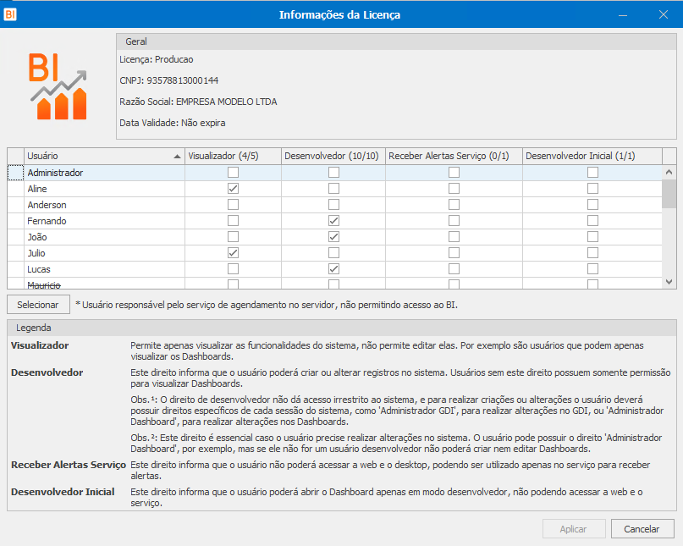Image resolution: width=683 pixels, height=546 pixels.
Task: Uncheck Desenvolvedor for Fernando
Action: click(333, 221)
